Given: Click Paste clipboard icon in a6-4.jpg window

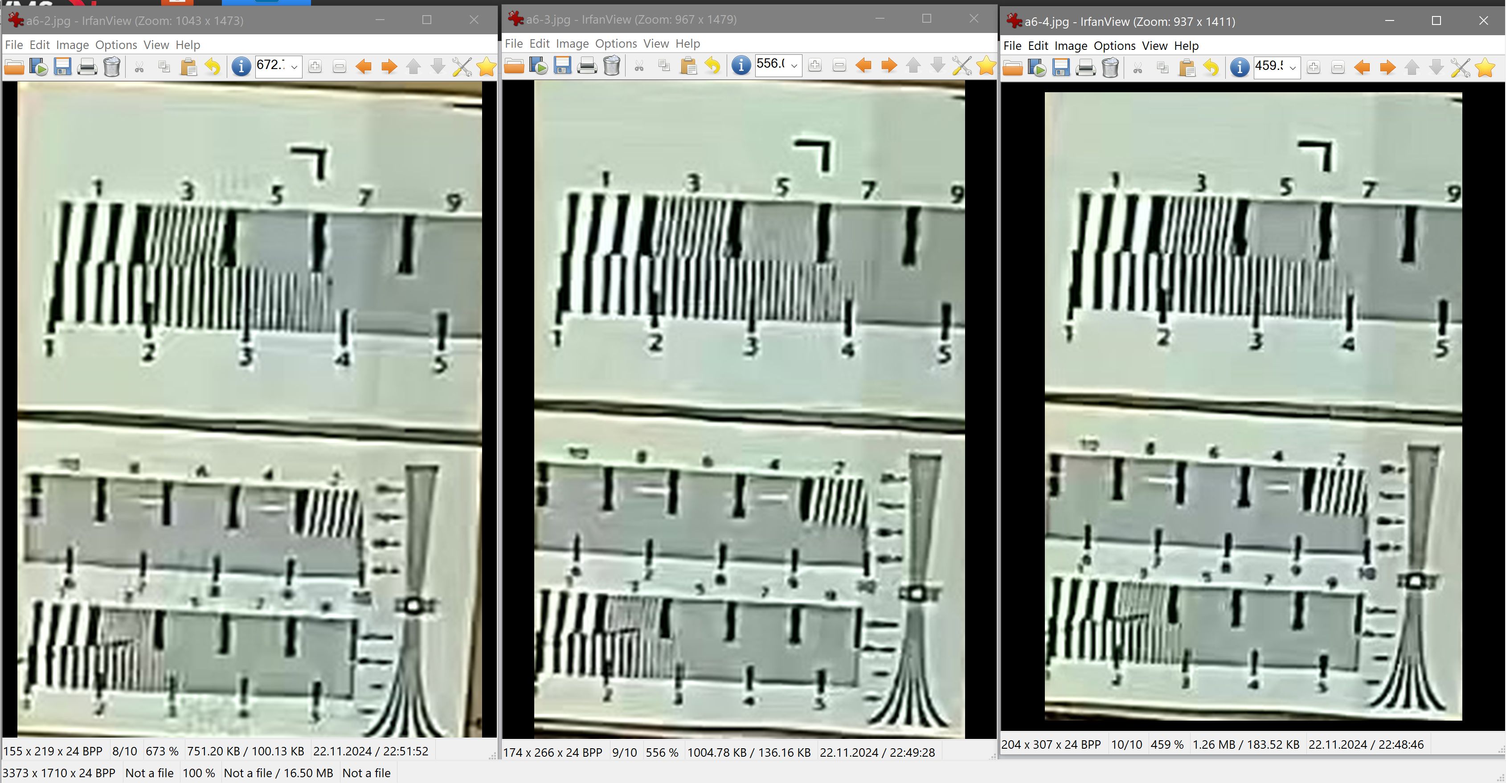Looking at the screenshot, I should click(1187, 68).
